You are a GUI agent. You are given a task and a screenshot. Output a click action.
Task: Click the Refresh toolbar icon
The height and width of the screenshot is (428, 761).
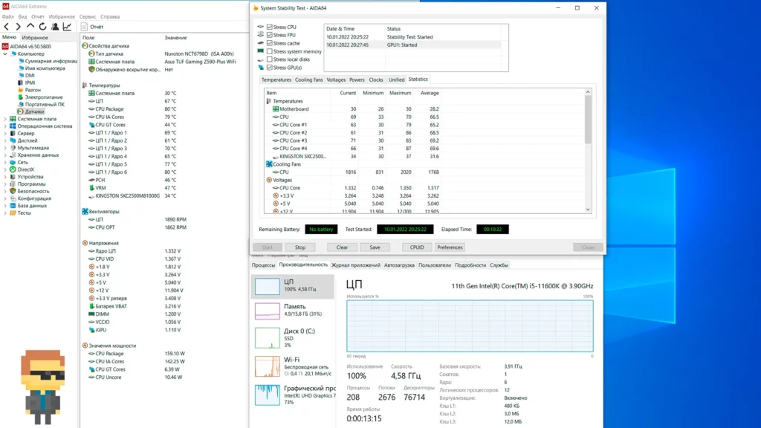[x=42, y=27]
